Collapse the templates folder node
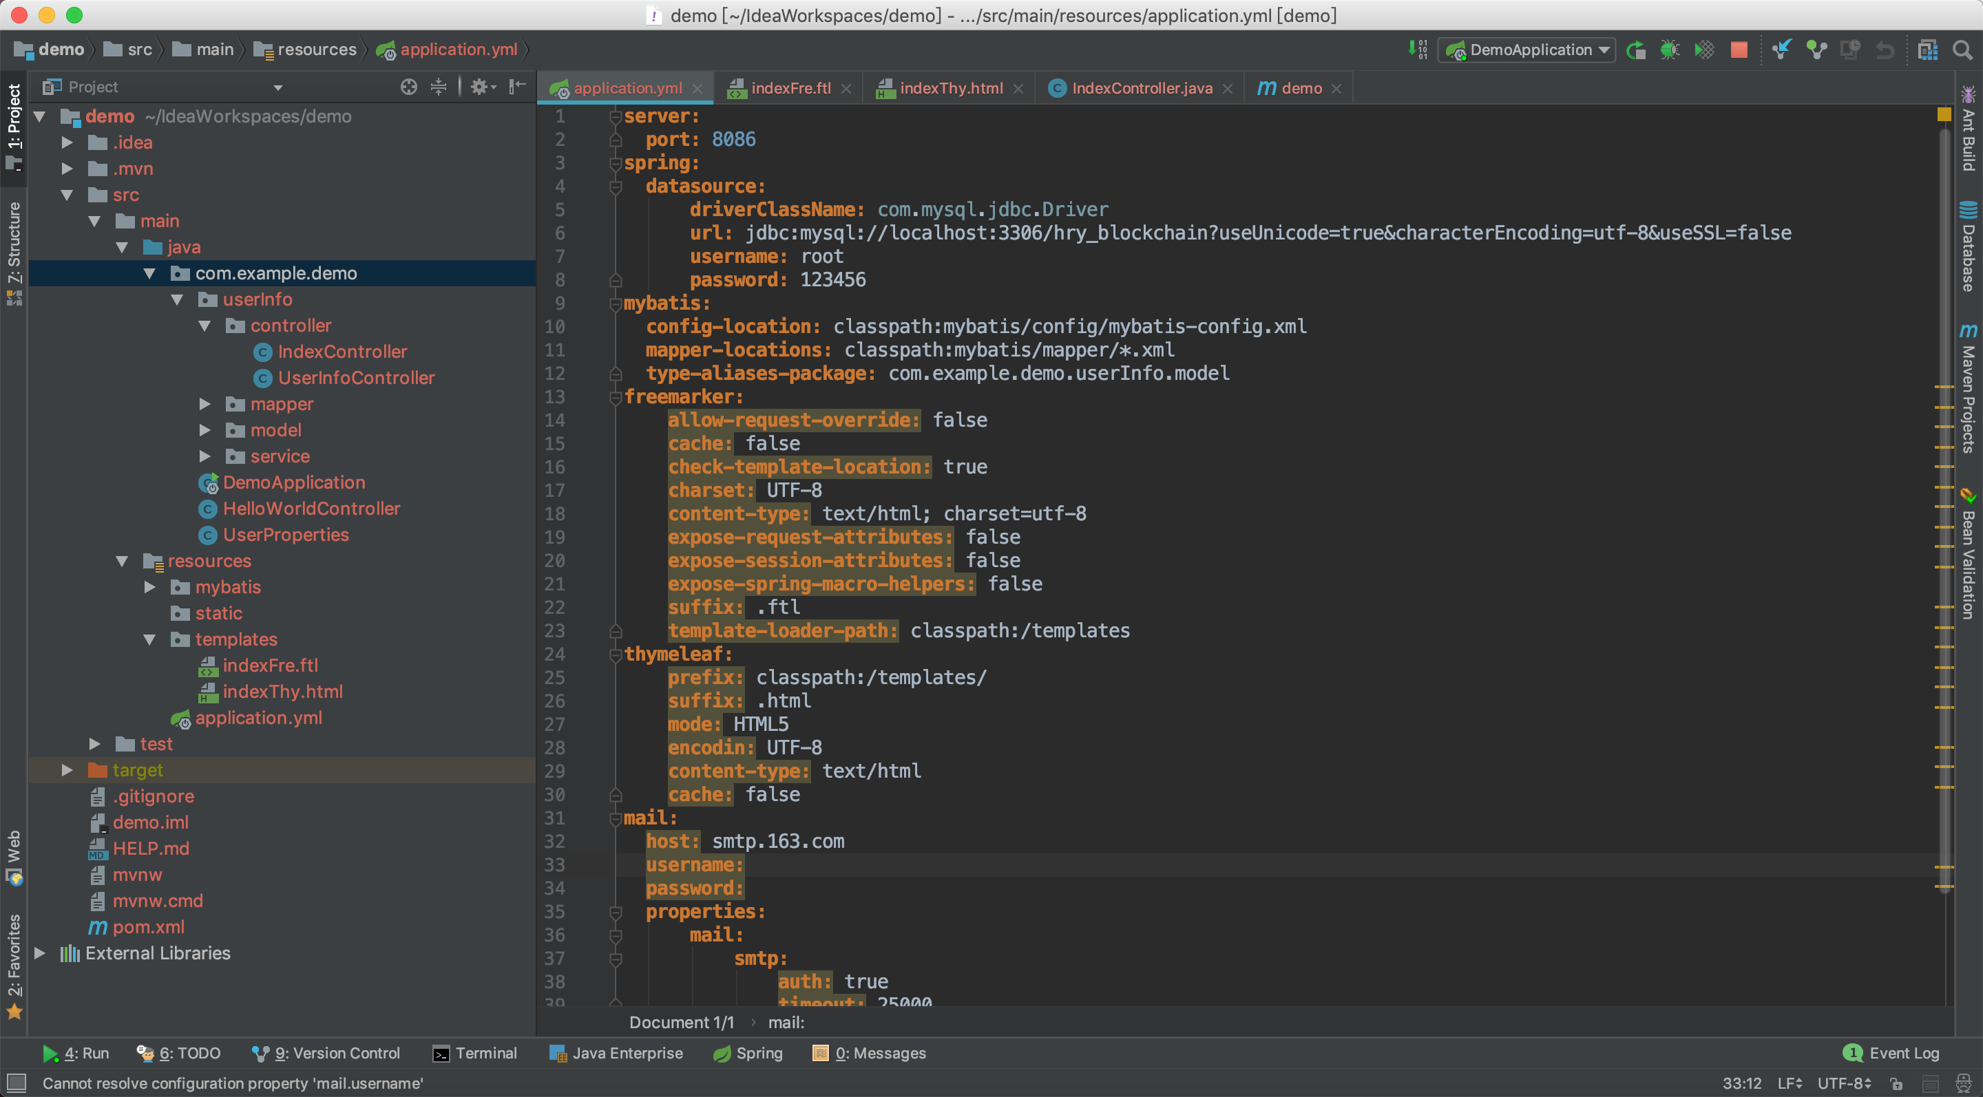 pos(149,639)
